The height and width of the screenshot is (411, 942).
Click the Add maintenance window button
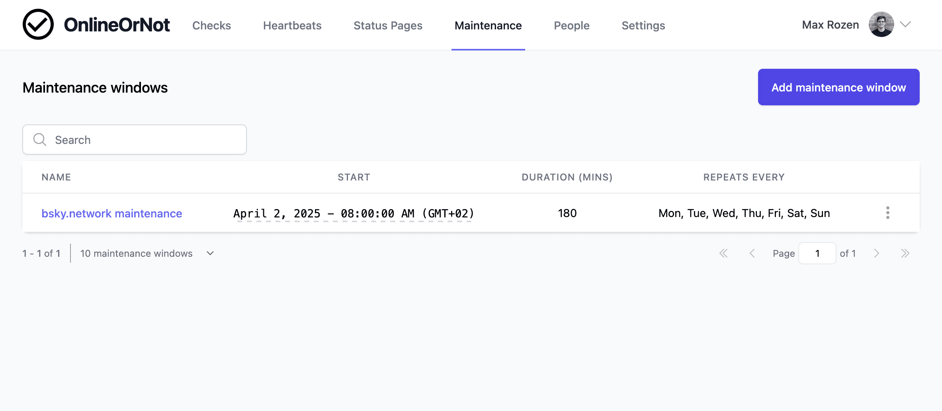838,87
